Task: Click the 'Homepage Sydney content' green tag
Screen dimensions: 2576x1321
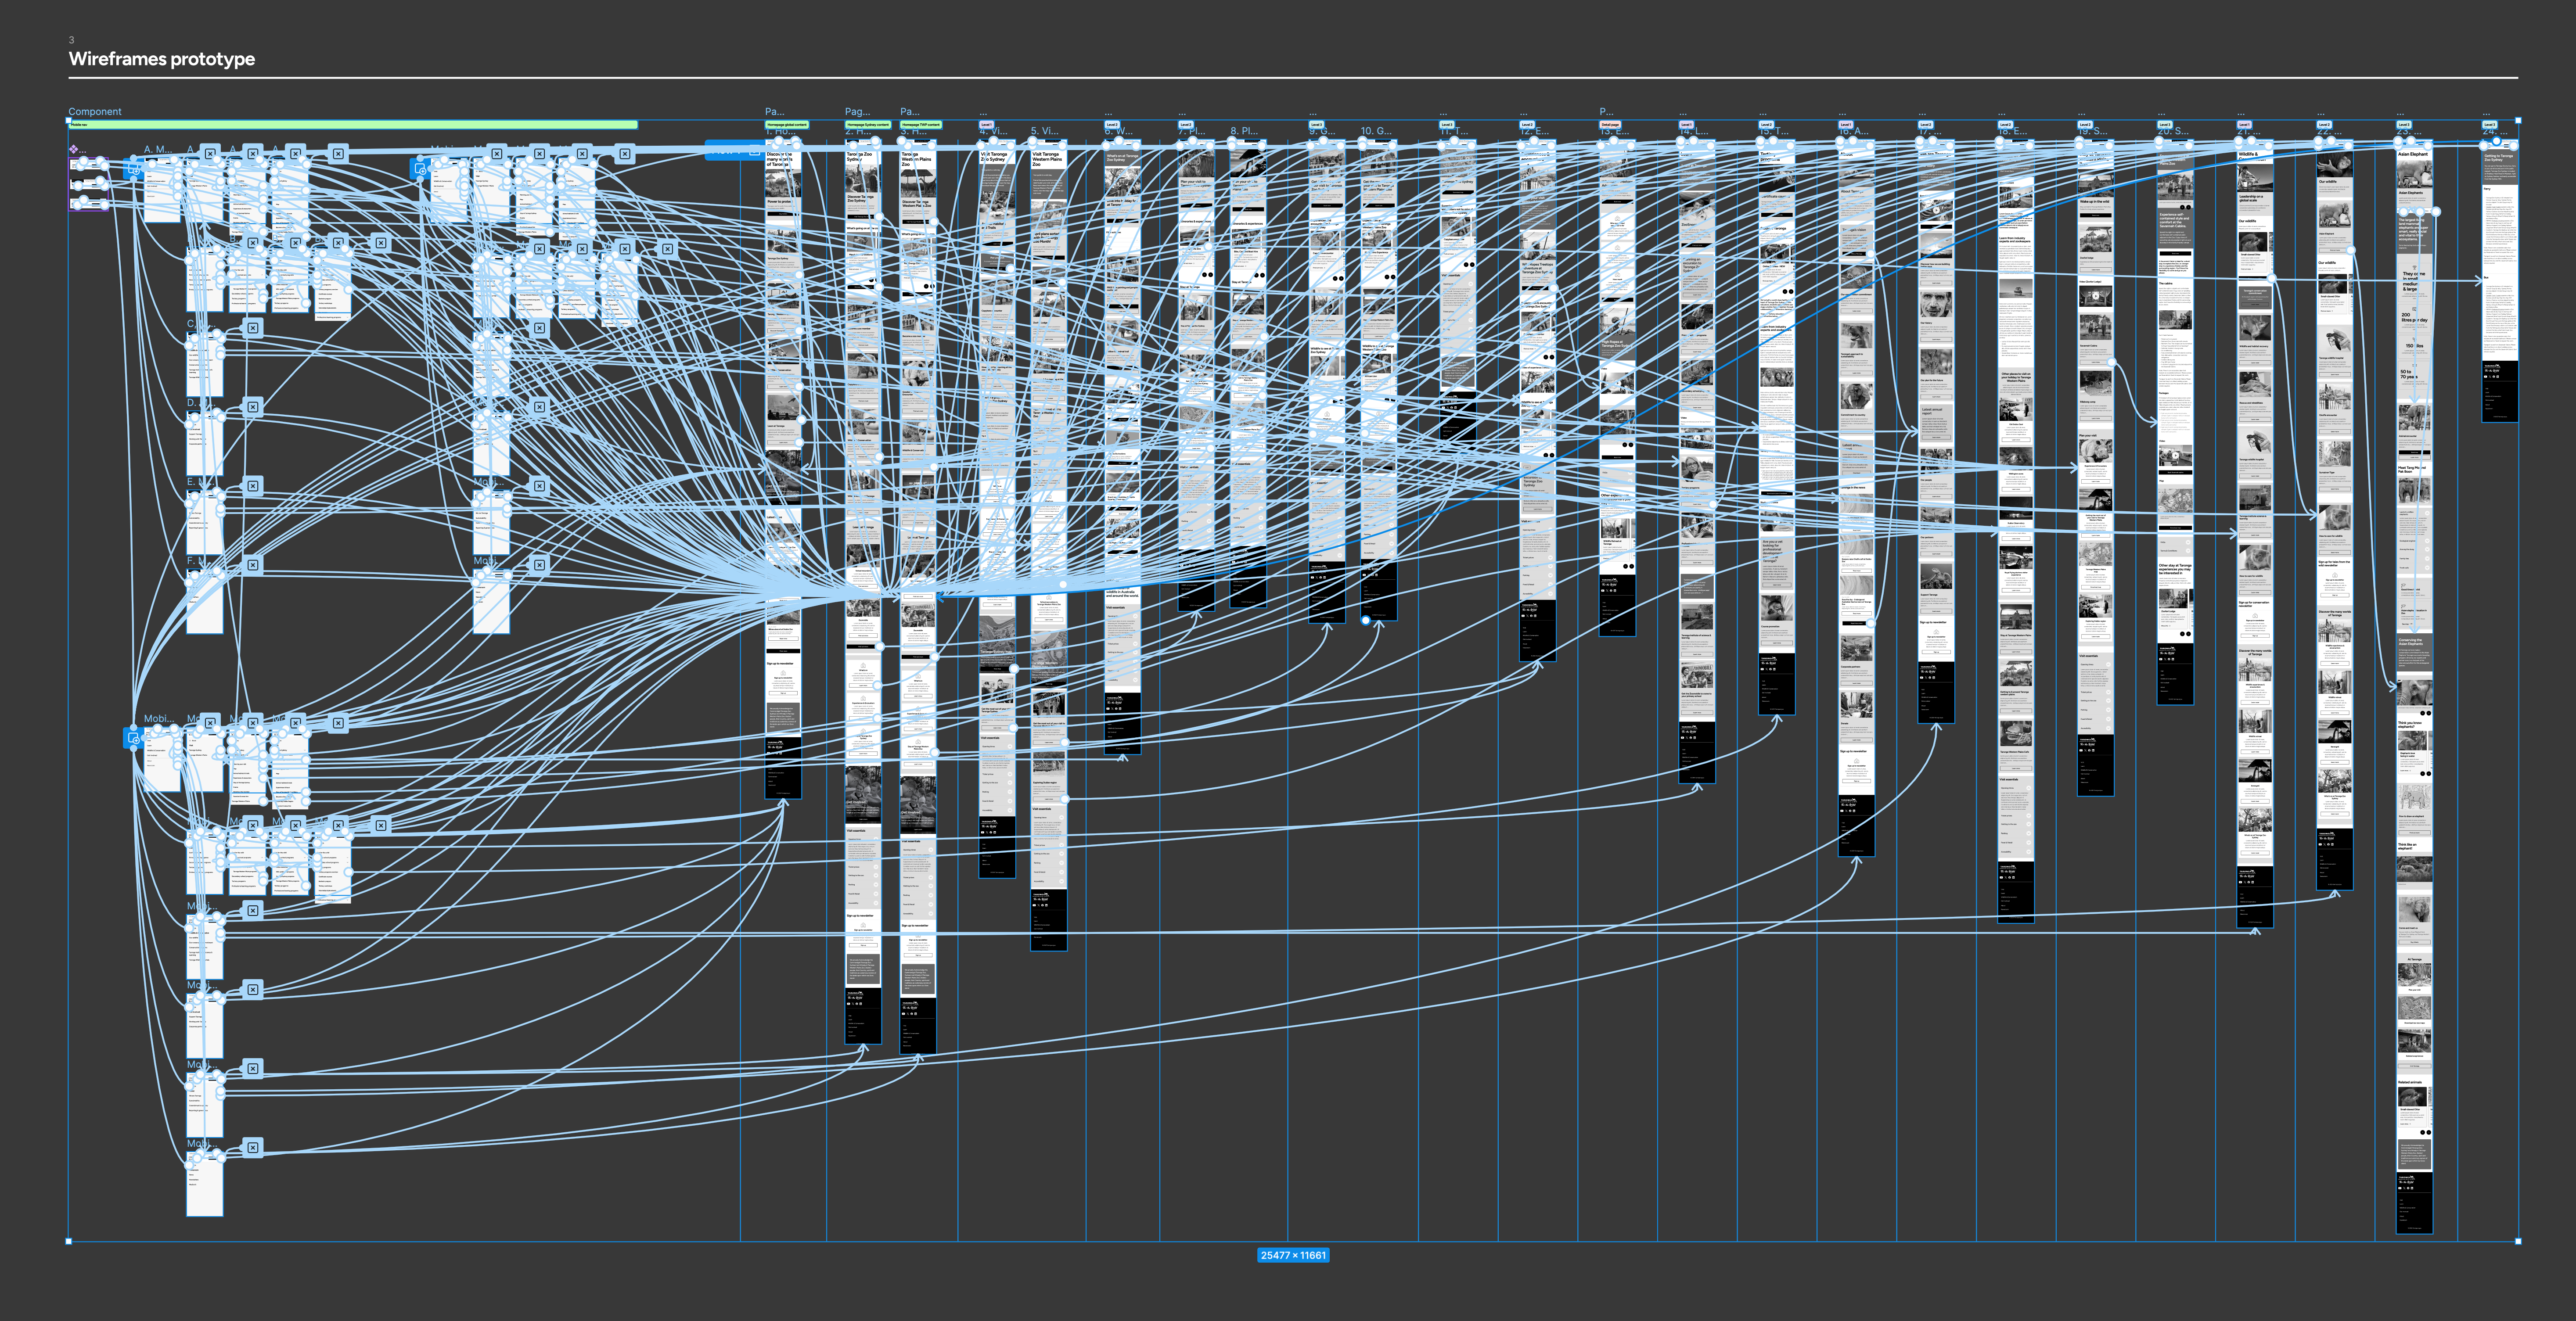Action: (868, 125)
